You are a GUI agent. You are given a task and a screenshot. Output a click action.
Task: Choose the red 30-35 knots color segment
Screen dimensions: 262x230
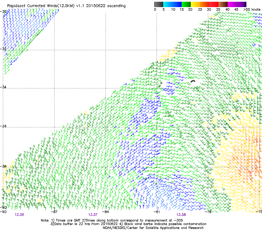[214, 4]
